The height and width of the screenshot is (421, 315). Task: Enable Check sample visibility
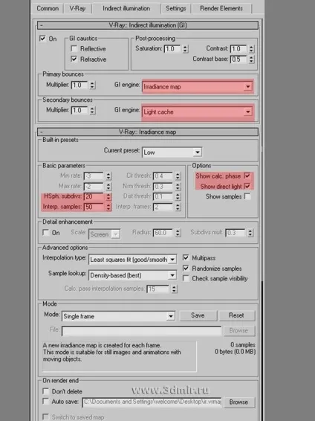pyautogui.click(x=186, y=278)
